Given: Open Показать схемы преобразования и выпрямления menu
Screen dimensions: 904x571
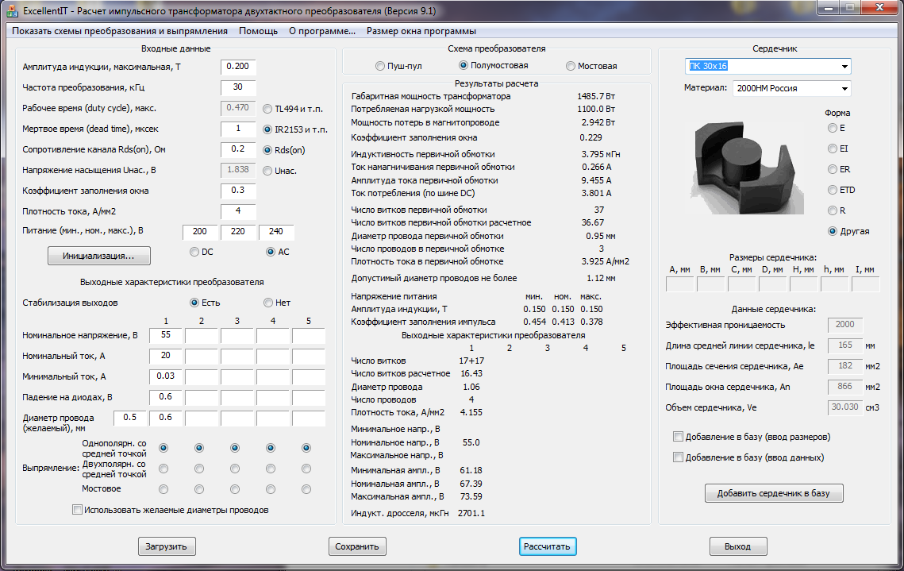Looking at the screenshot, I should 120,31.
